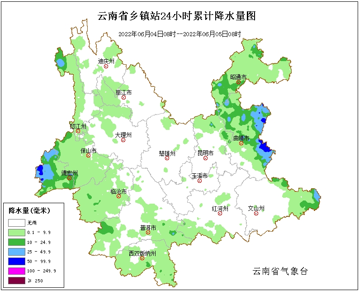Click the Dali (大理州) station marker
Viewport: 359px width, 291px height.
[123, 140]
